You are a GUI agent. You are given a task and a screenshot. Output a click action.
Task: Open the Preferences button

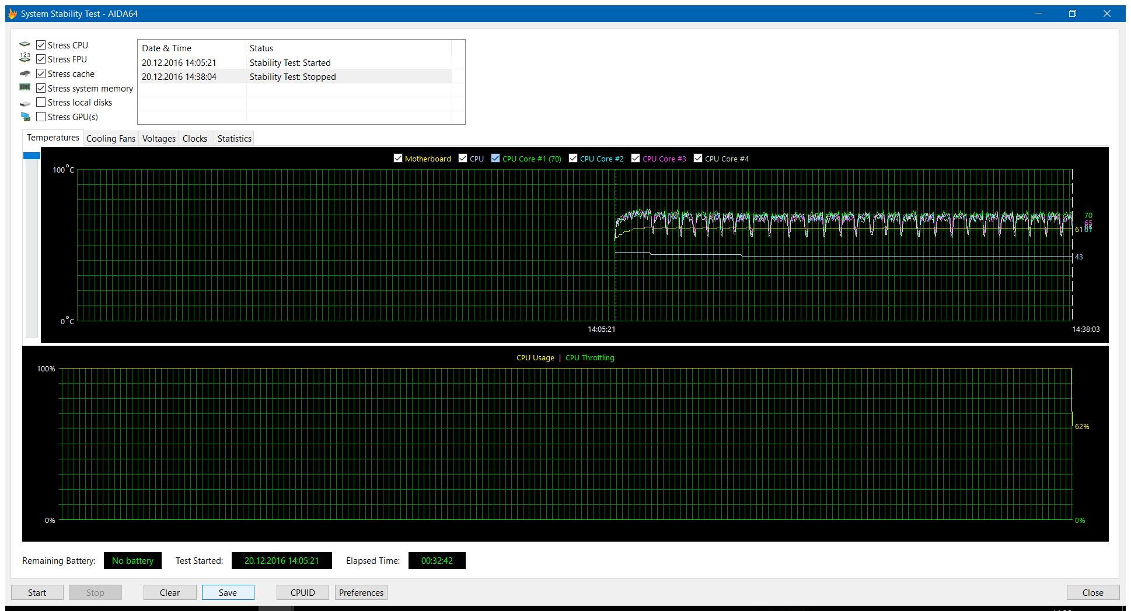(361, 592)
